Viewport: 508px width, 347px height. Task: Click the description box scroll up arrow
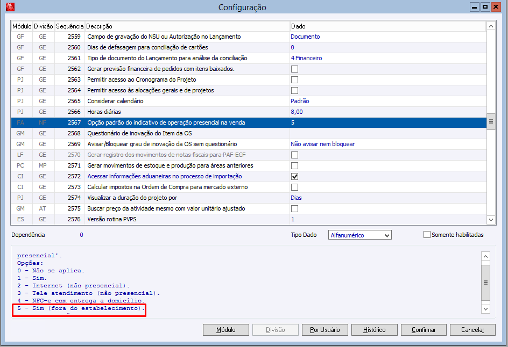(x=485, y=256)
